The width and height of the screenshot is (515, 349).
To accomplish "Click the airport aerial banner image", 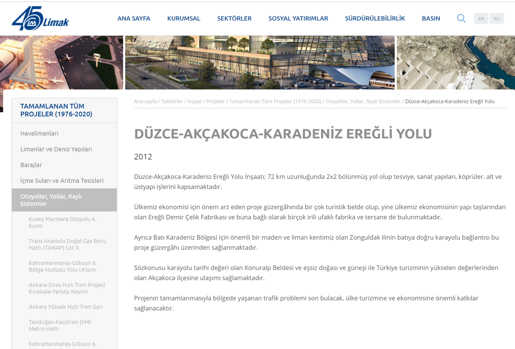I will [x=62, y=63].
